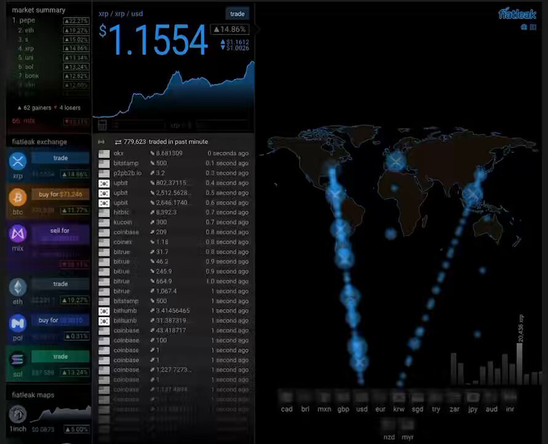Open the calculator icon under the price chart
Image resolution: width=548 pixels, height=444 pixels.
pos(102,125)
